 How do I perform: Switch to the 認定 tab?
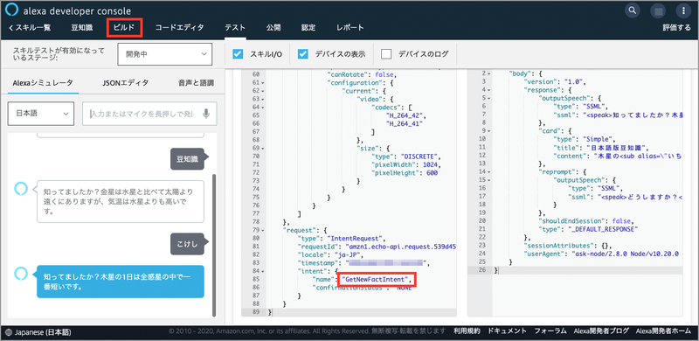[x=308, y=28]
